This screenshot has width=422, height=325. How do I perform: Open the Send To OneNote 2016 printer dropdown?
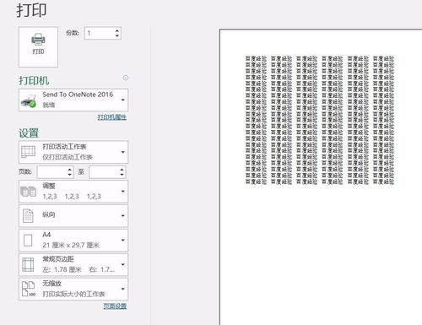(123, 100)
